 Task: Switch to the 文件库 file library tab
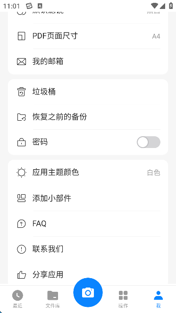[x=53, y=299]
